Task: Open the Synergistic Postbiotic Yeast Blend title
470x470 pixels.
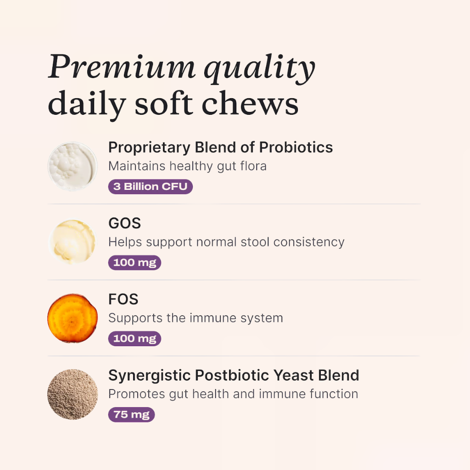Action: coord(234,375)
